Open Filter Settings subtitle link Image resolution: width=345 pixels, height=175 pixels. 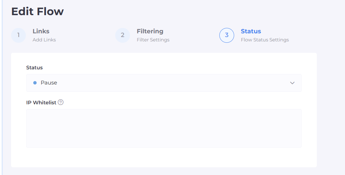click(x=153, y=40)
